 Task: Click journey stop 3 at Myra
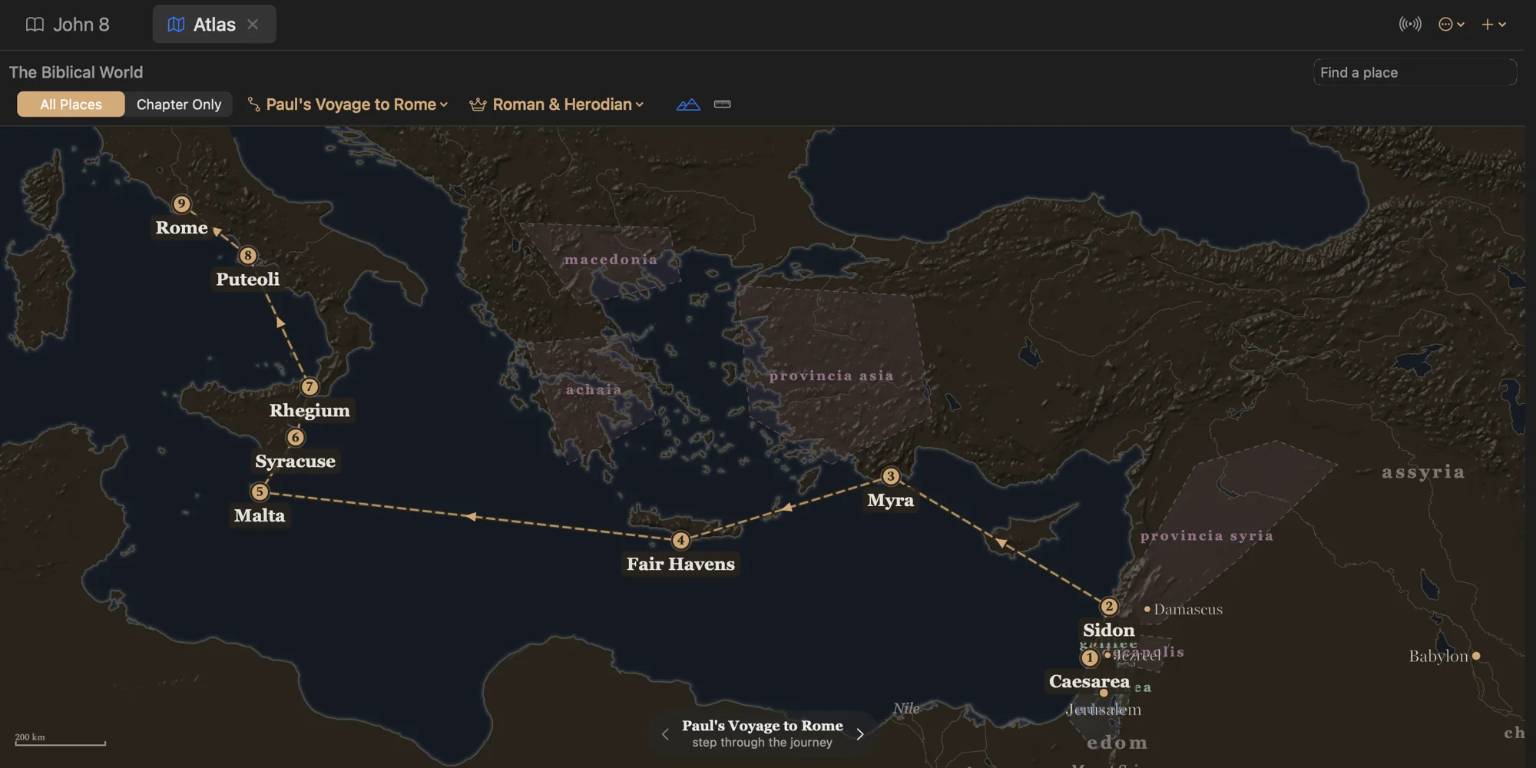(x=891, y=476)
